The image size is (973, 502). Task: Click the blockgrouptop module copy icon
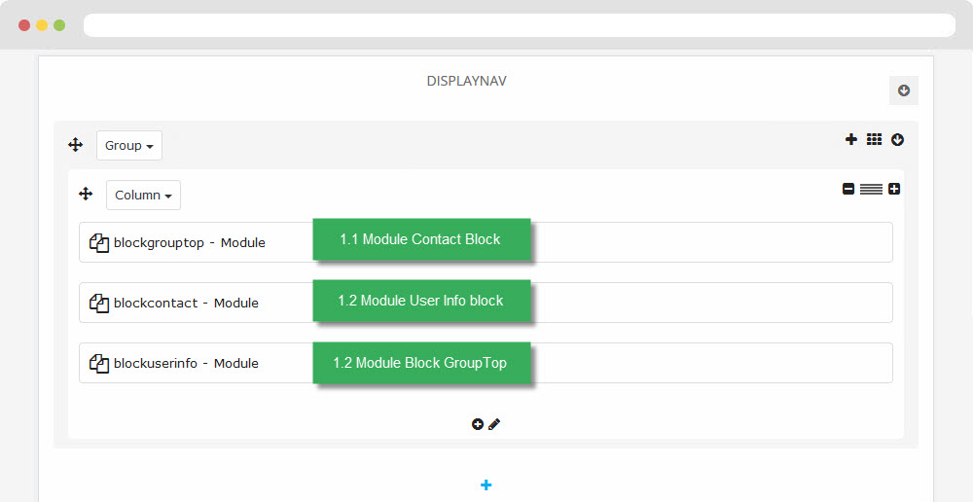(99, 242)
